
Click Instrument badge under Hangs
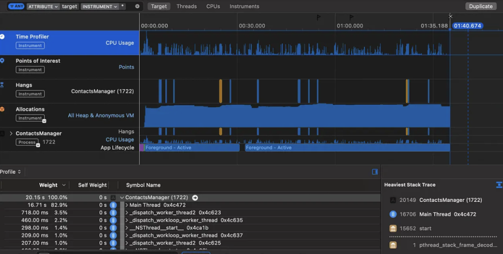30,94
